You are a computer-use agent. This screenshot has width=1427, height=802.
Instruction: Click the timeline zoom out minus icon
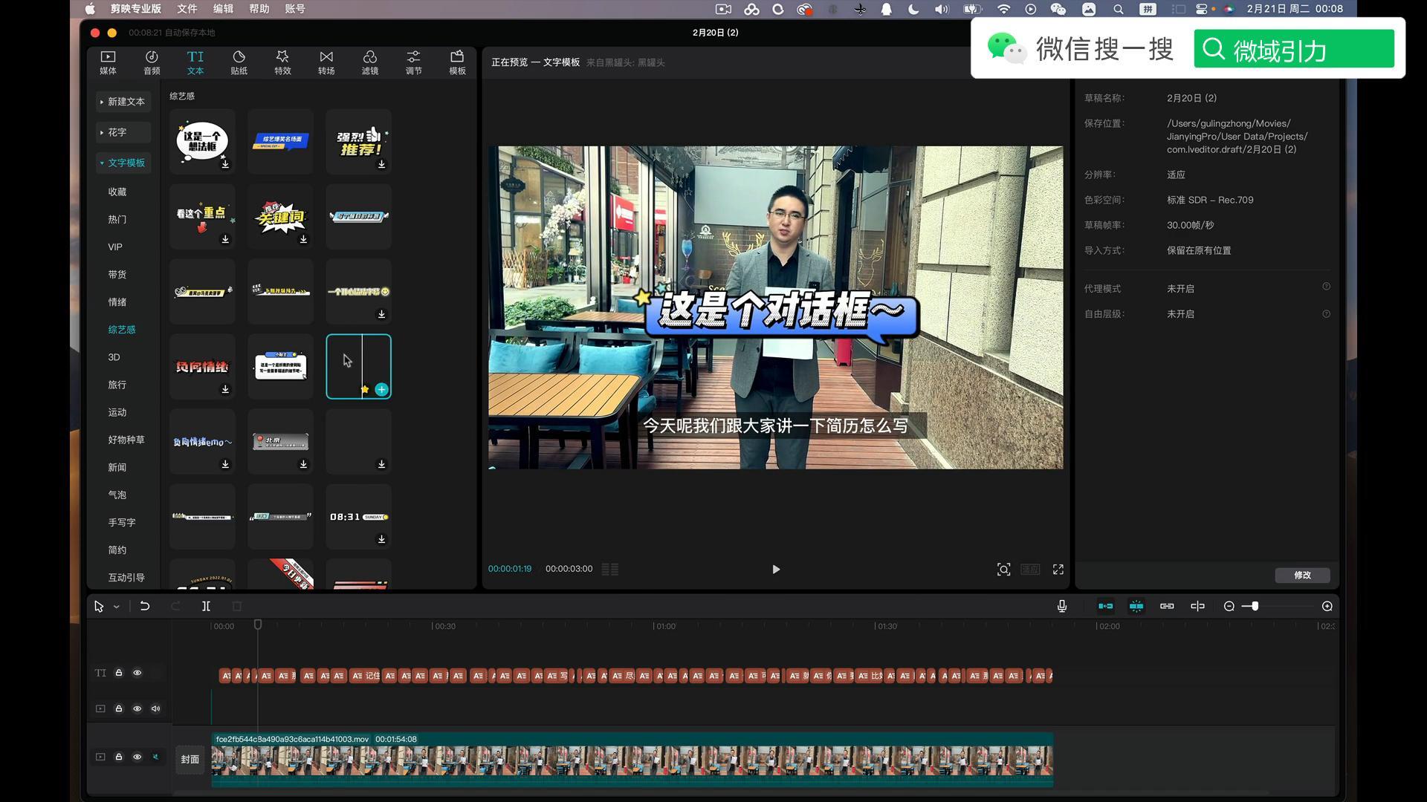coord(1229,606)
